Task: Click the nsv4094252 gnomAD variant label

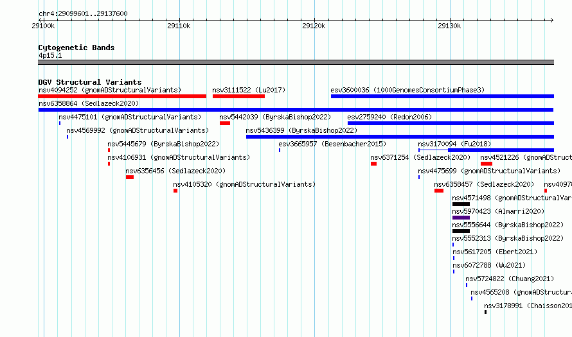Action: (110, 90)
